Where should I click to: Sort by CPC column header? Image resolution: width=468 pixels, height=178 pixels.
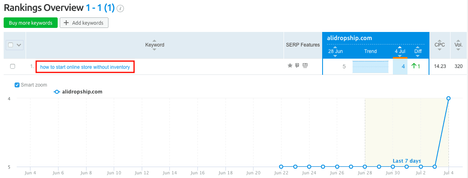tap(440, 45)
